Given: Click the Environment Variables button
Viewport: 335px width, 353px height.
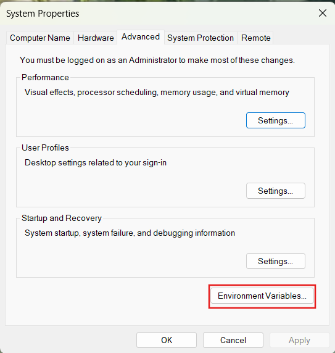Looking at the screenshot, I should (x=262, y=296).
